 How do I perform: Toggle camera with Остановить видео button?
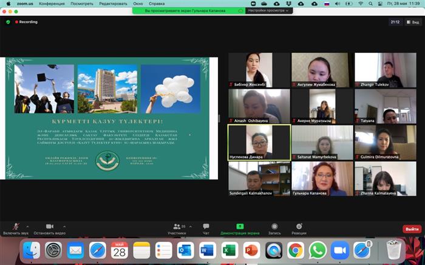[50, 227]
